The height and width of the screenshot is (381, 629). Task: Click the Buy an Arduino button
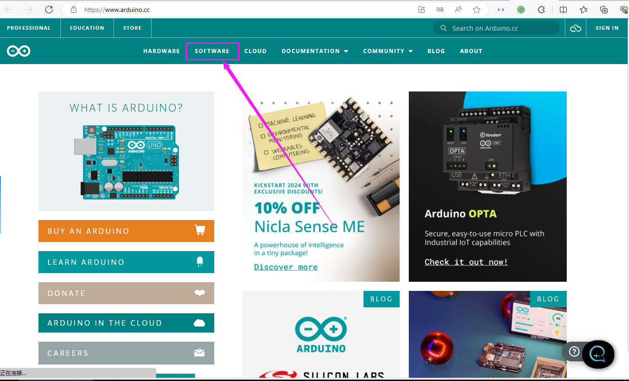pos(126,231)
